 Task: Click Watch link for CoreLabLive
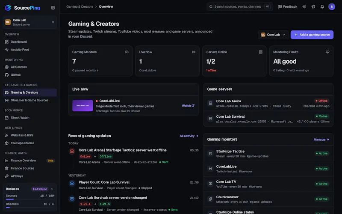pos(188,106)
